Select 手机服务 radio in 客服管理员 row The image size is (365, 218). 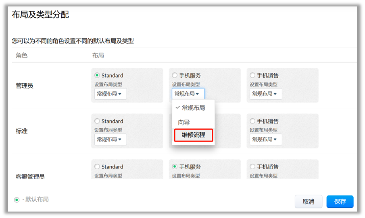(175, 167)
